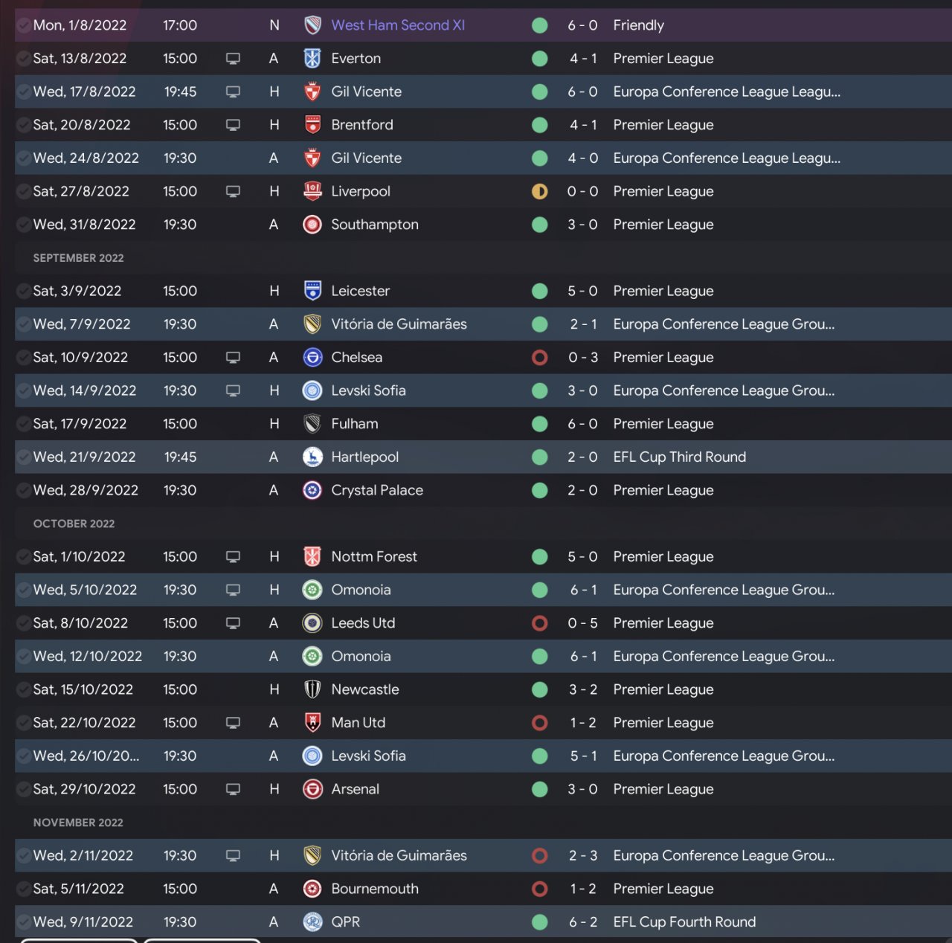
Task: Click the EFL Cup Third Round competition
Action: click(x=679, y=457)
